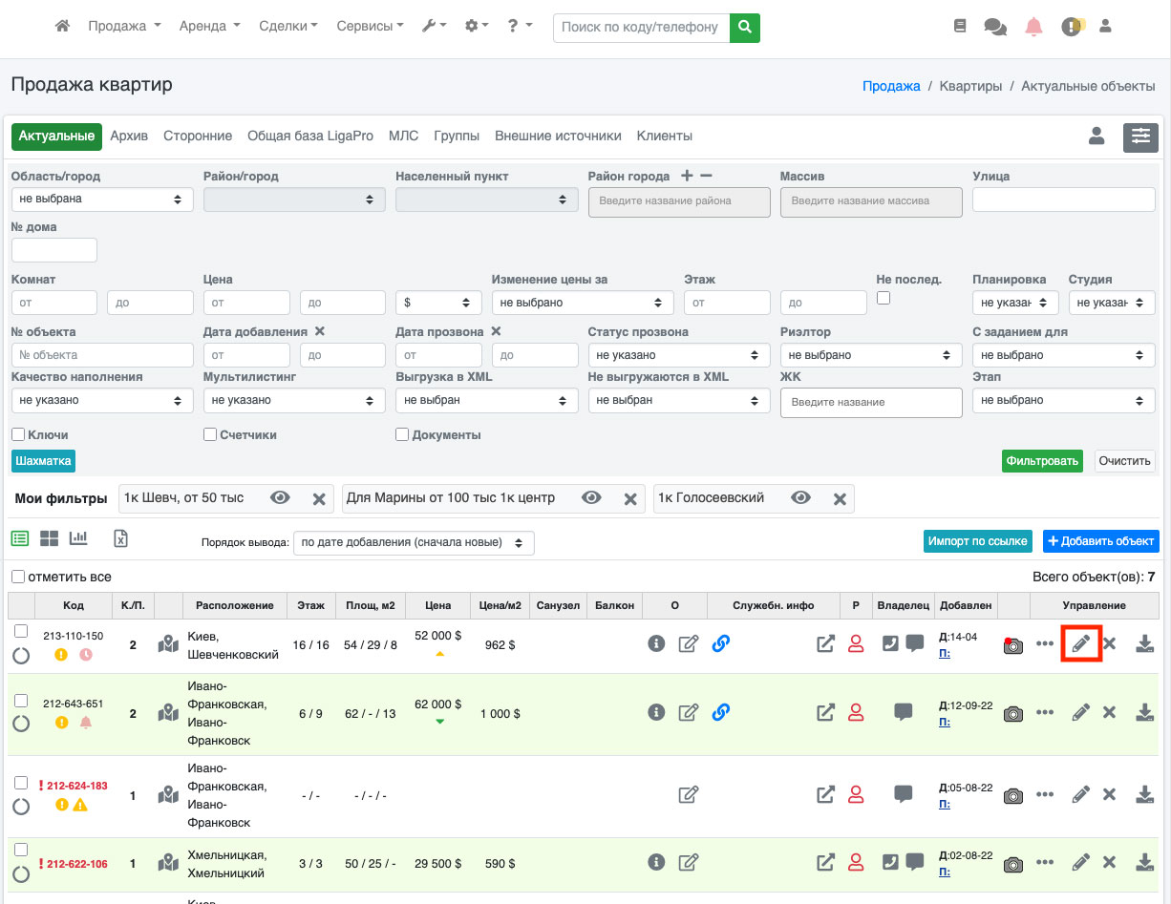Click the pencil edit icon for listing 213-110-150
This screenshot has height=904, width=1171.
1081,644
